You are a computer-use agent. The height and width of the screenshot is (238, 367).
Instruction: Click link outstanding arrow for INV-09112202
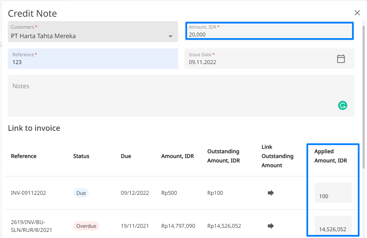click(271, 193)
